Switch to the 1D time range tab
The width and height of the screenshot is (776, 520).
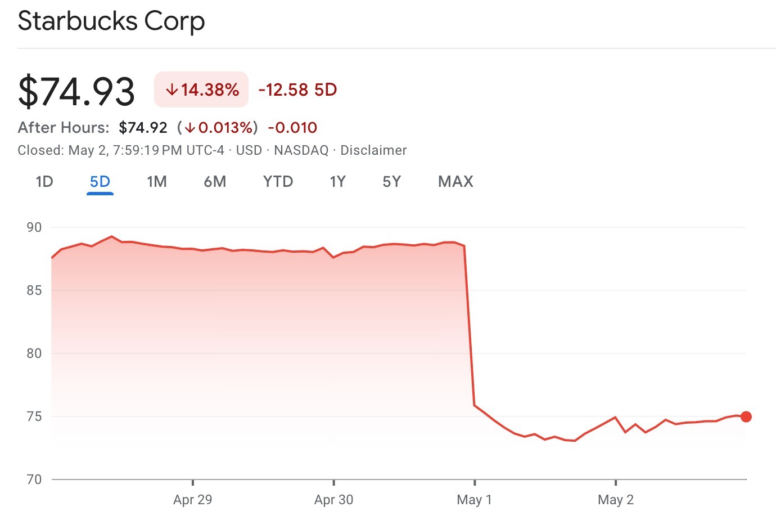pos(44,182)
